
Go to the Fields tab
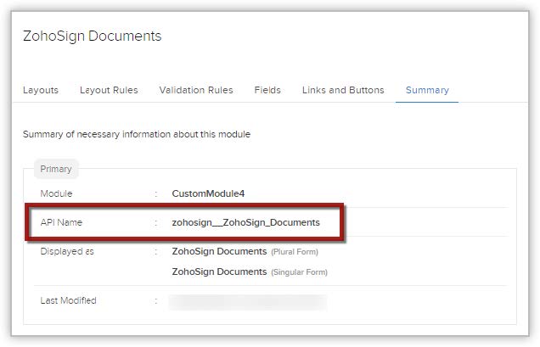(267, 90)
